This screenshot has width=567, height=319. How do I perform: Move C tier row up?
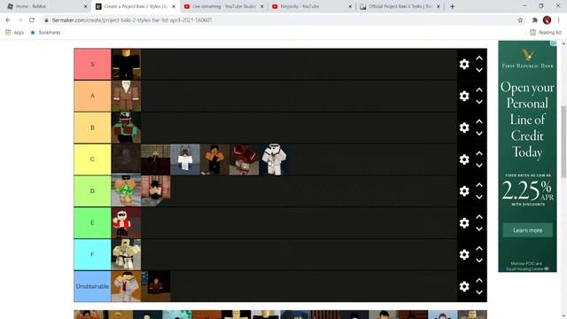(479, 153)
